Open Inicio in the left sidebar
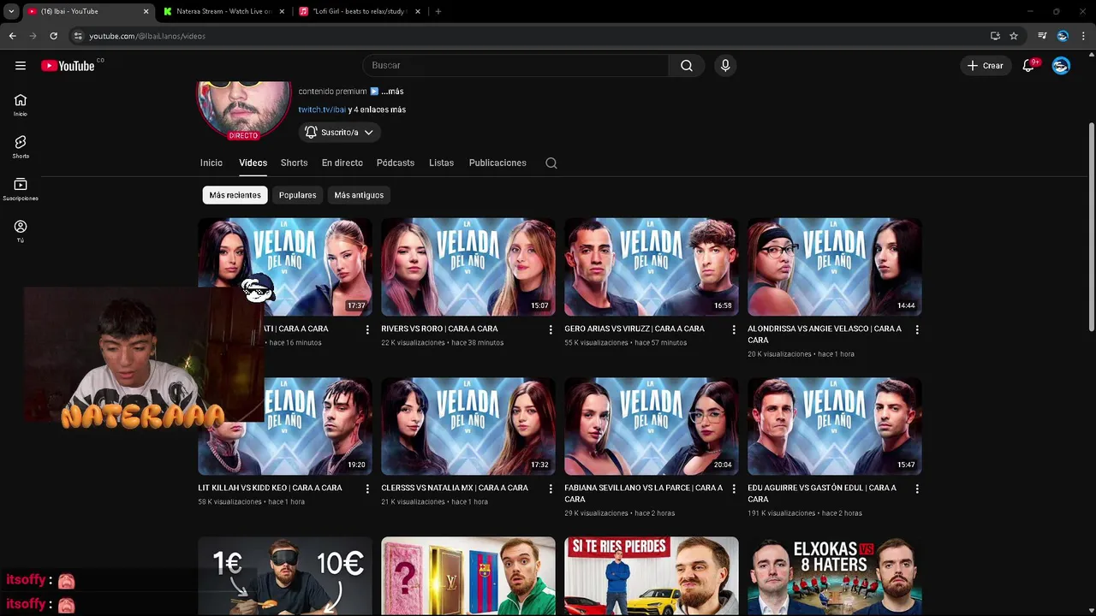 [x=21, y=105]
